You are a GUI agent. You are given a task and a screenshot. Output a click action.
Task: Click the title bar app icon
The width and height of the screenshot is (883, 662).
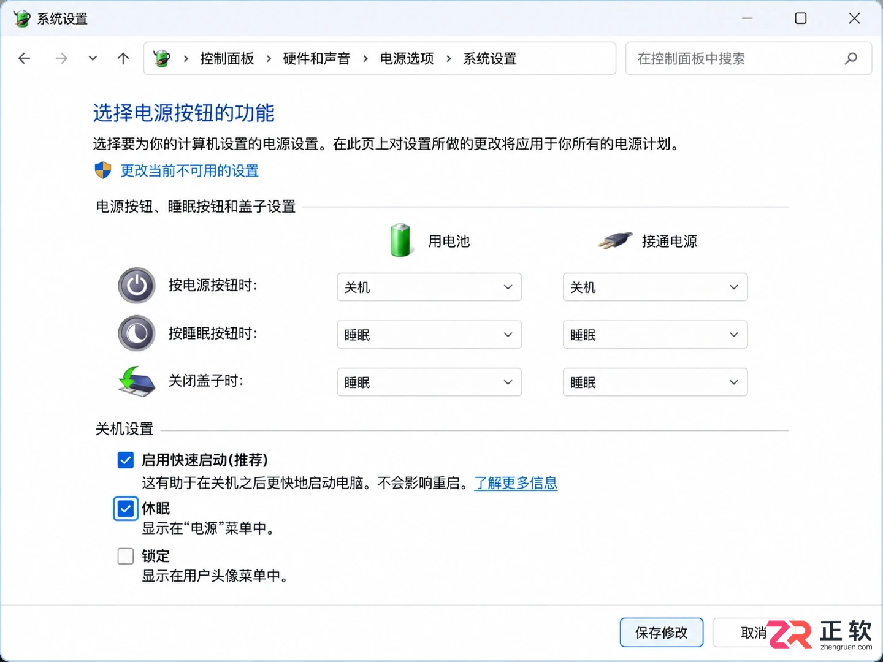tap(22, 18)
